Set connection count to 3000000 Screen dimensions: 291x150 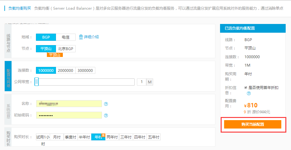click(x=85, y=71)
